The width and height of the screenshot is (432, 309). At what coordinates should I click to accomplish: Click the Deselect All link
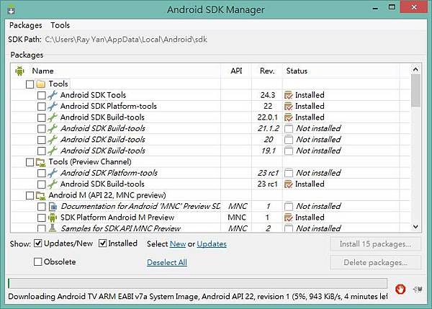coord(167,262)
